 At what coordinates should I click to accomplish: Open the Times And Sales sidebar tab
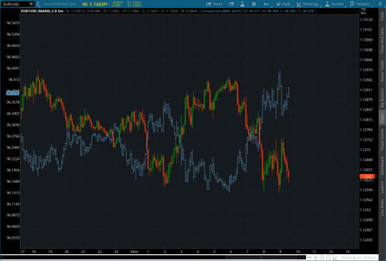382,40
